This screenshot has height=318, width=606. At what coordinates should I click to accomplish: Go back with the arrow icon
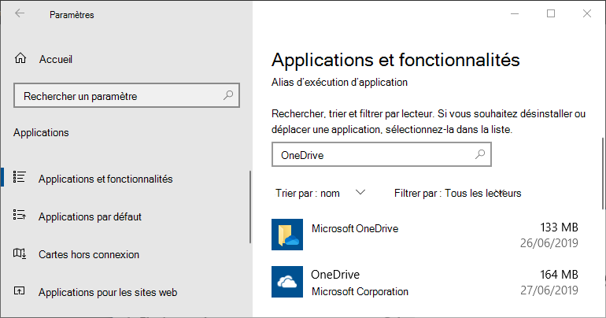coord(20,13)
